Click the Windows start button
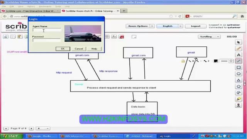The image size is (247, 139). 12,136
